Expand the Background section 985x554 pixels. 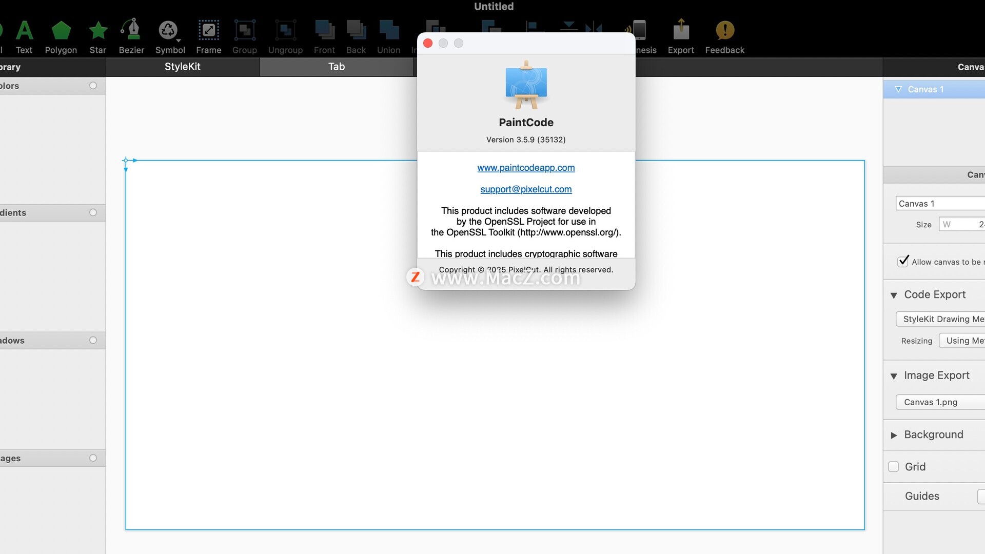[894, 435]
